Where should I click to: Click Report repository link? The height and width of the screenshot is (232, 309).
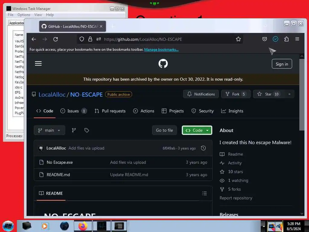pyautogui.click(x=236, y=198)
